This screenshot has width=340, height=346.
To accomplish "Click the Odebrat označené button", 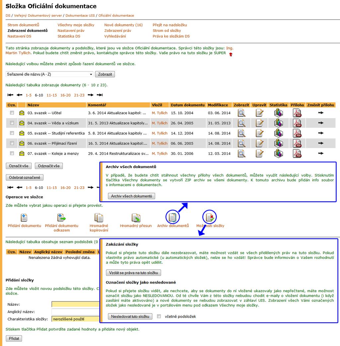I will [25, 177].
